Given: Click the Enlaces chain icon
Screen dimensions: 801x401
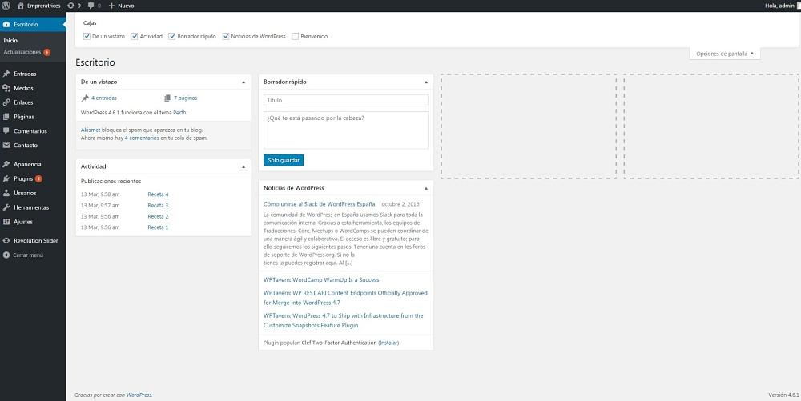Looking at the screenshot, I should click(6, 102).
